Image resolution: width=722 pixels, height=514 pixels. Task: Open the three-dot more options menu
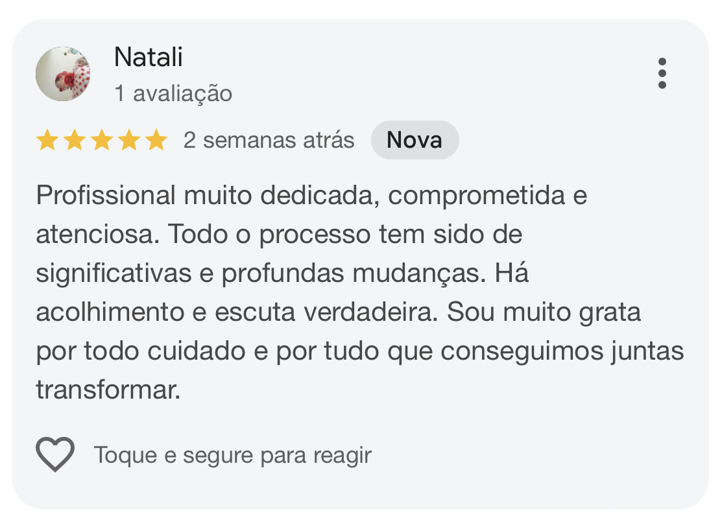[x=662, y=73]
